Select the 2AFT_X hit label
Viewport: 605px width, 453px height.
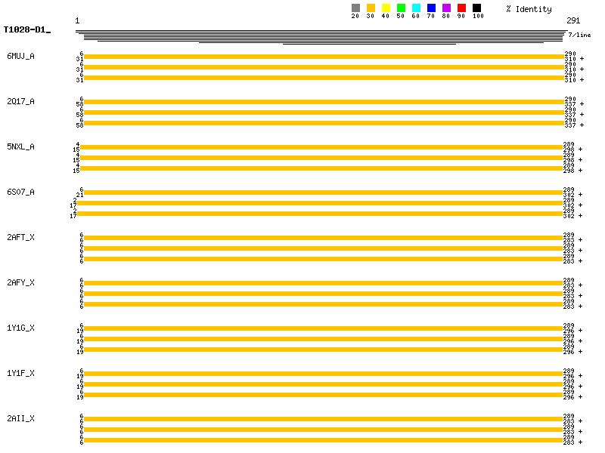click(x=20, y=237)
